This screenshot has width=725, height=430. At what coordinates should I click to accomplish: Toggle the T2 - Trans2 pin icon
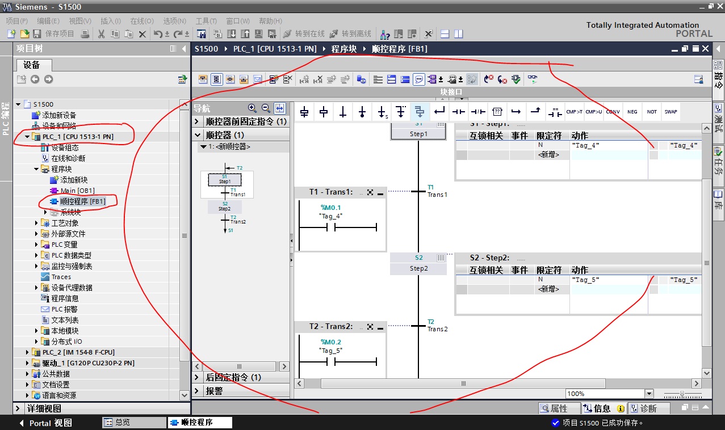pyautogui.click(x=370, y=327)
